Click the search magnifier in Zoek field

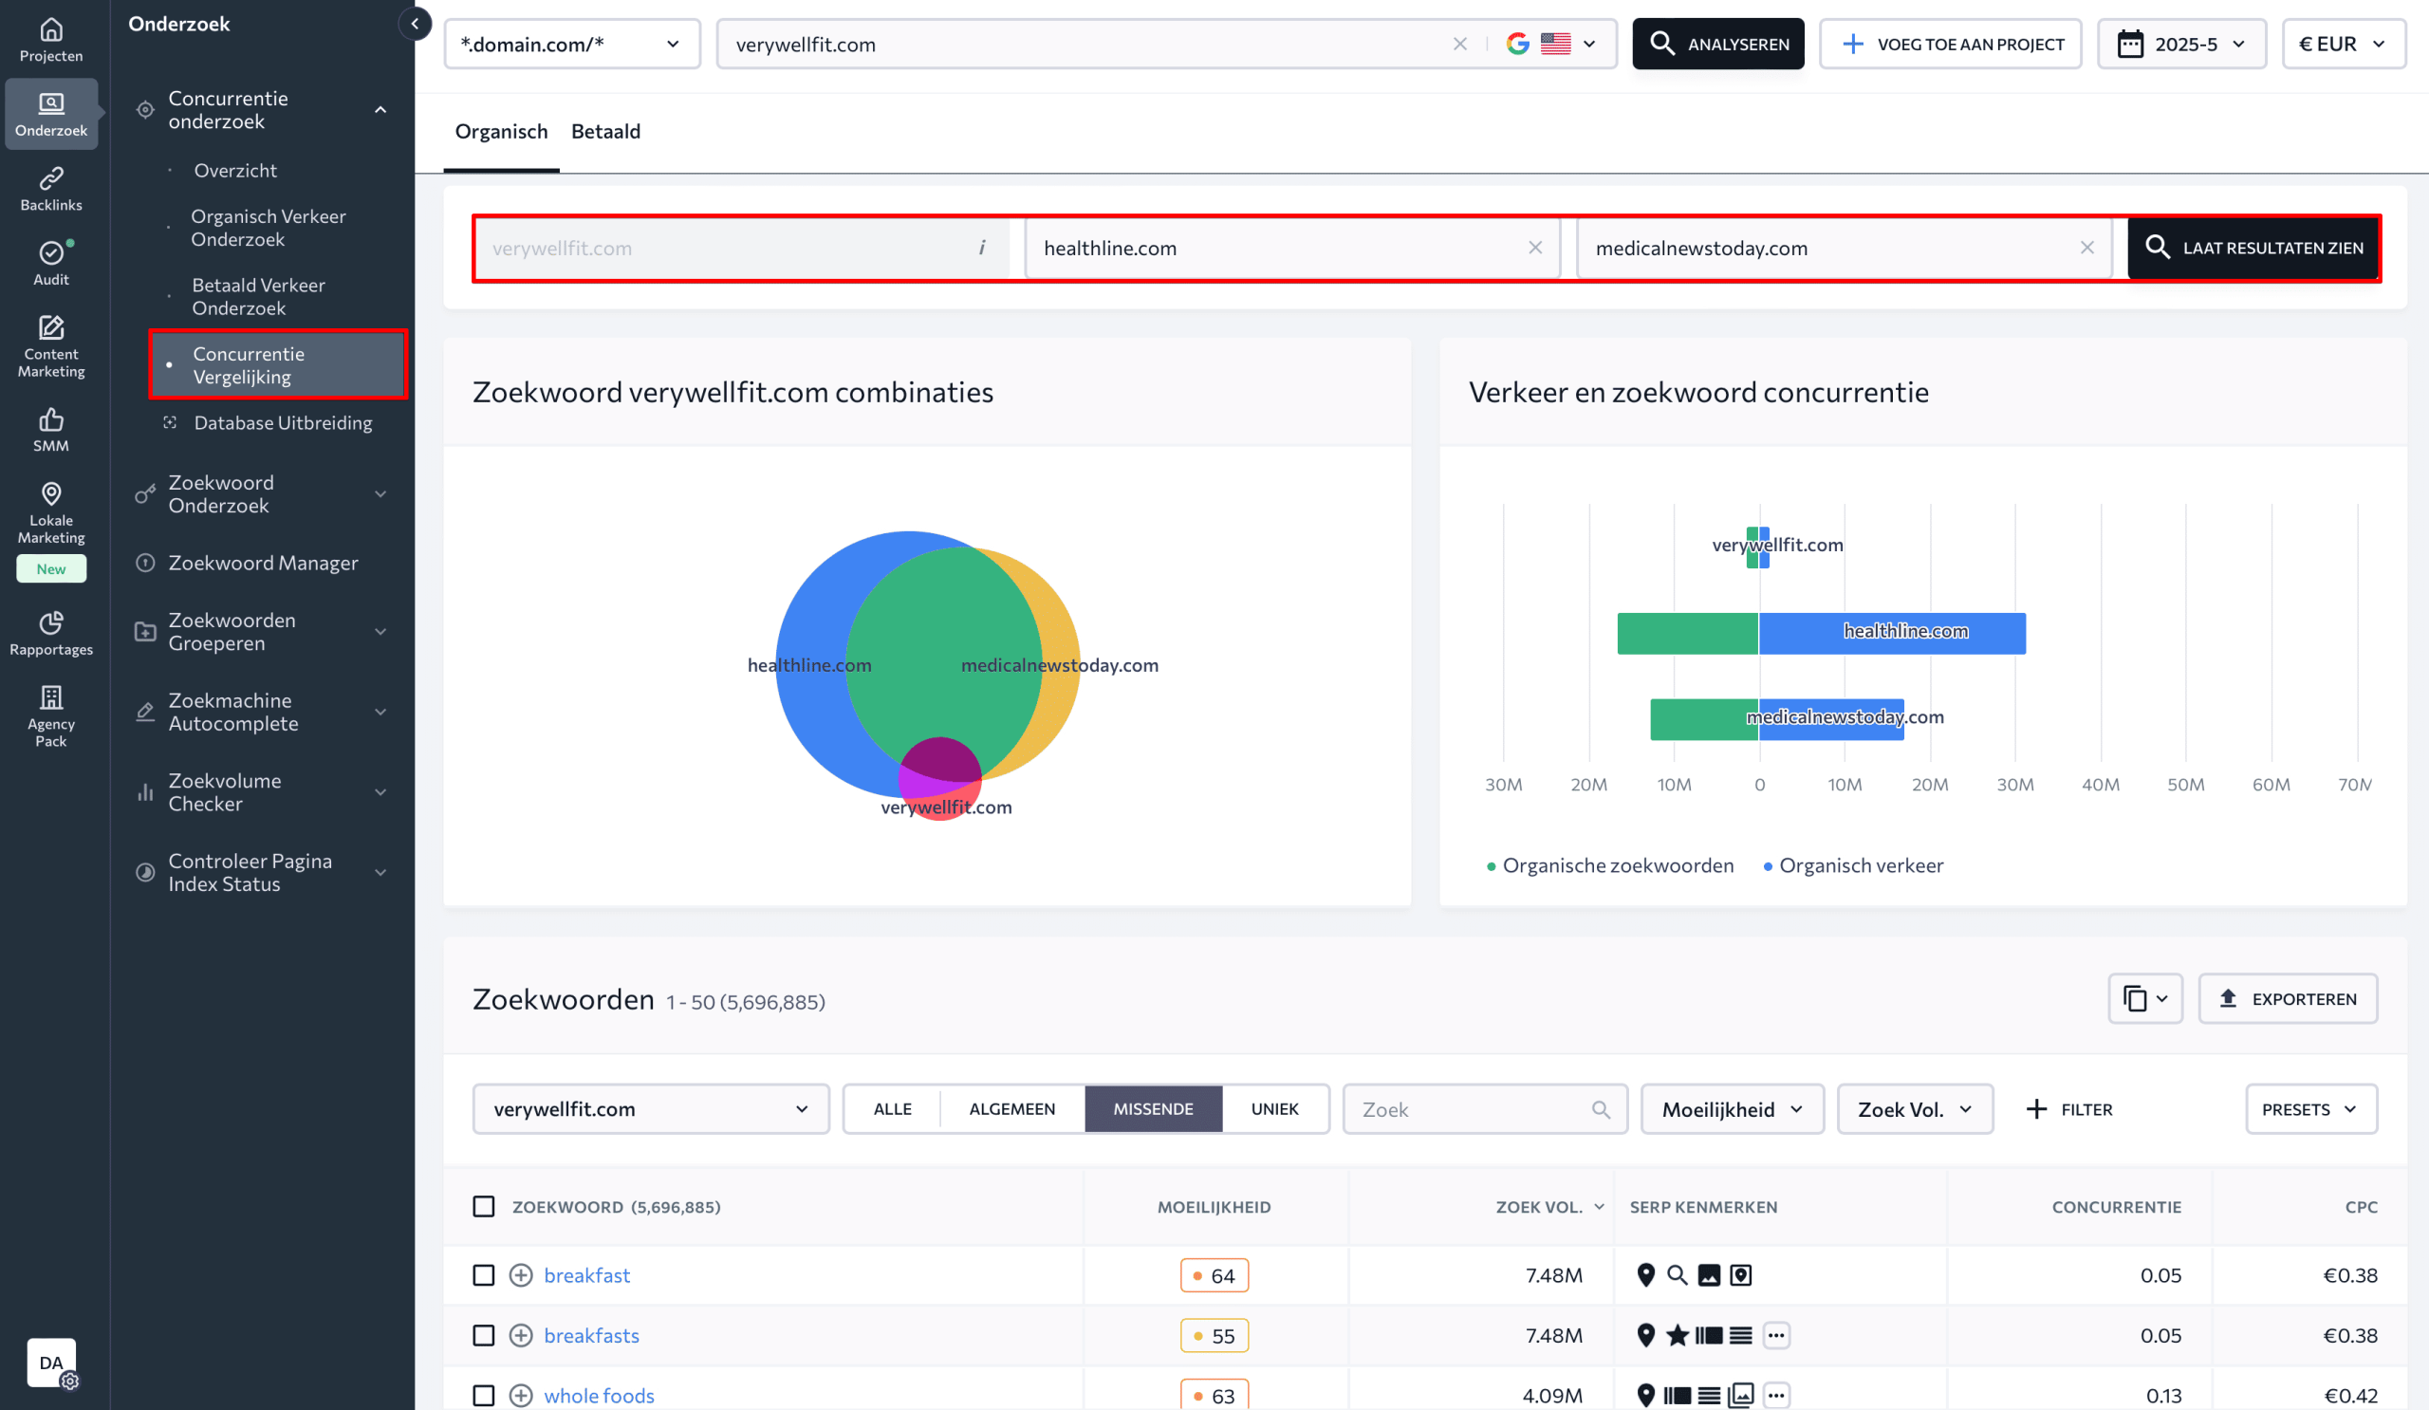point(1601,1109)
